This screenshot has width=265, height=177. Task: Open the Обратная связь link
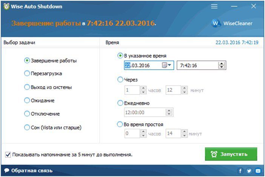click(x=32, y=171)
